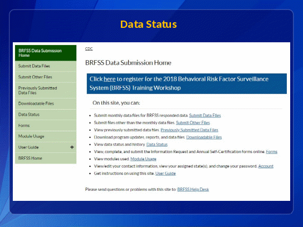Open BRFSS Data Submission Home sidebar item

click(46, 53)
